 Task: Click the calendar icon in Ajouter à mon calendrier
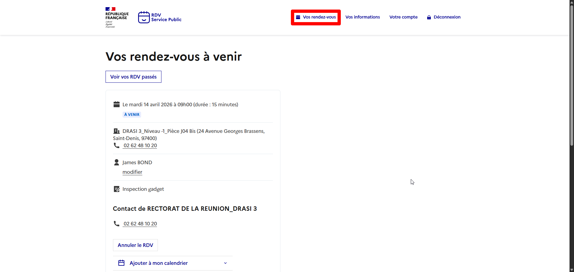(x=121, y=263)
